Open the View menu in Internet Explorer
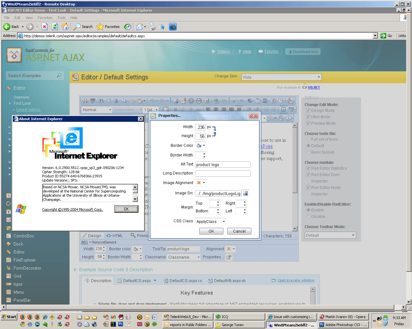412x329 pixels. point(29,18)
